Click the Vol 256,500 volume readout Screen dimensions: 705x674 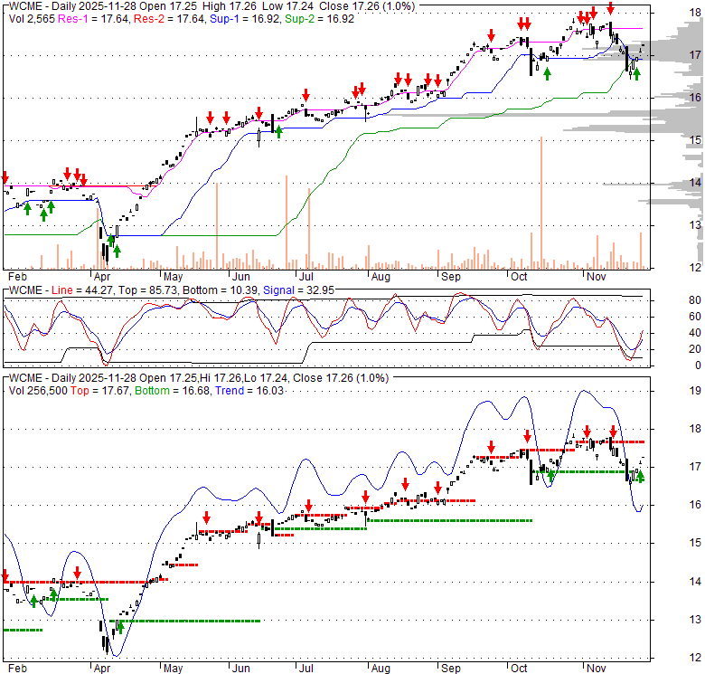[x=38, y=391]
